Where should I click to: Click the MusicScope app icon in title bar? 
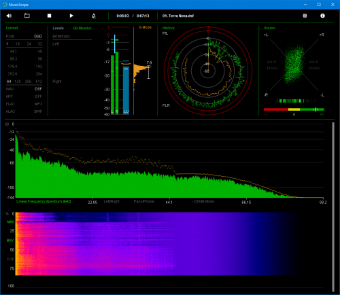pos(5,5)
